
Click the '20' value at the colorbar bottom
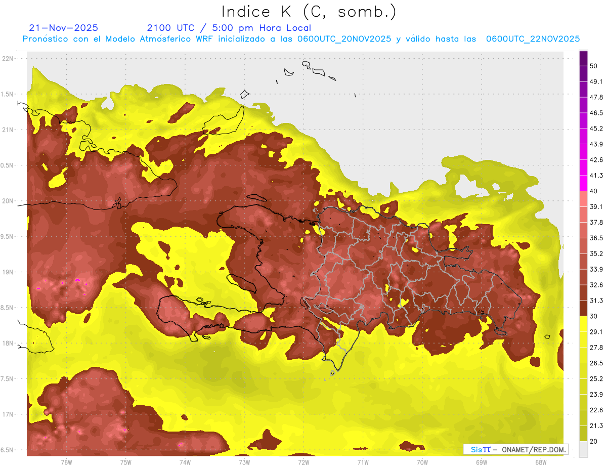(594, 442)
